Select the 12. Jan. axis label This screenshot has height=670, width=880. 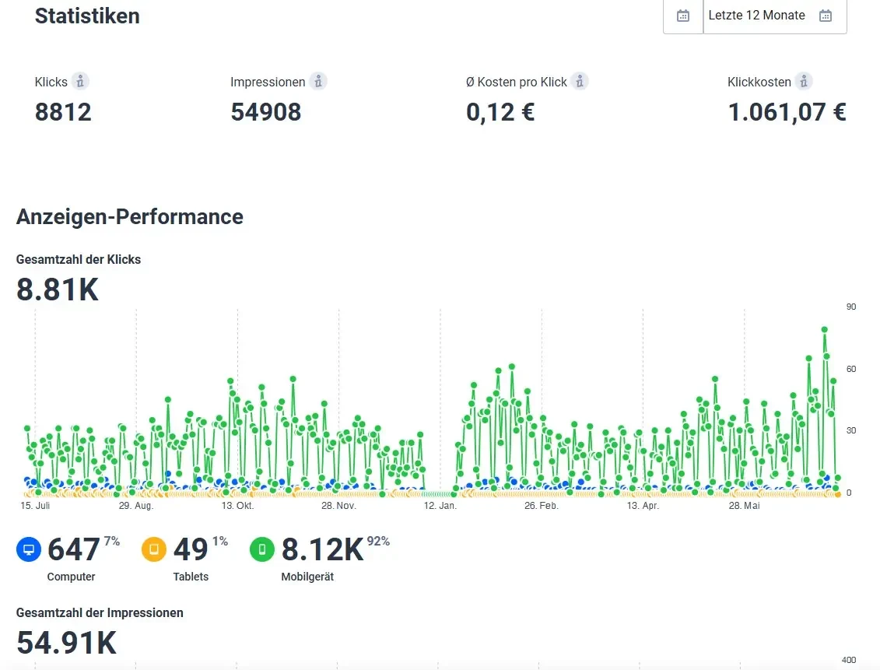pos(440,506)
